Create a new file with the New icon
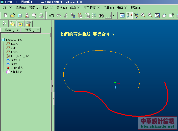The height and width of the screenshot is (131, 178). pos(6,15)
